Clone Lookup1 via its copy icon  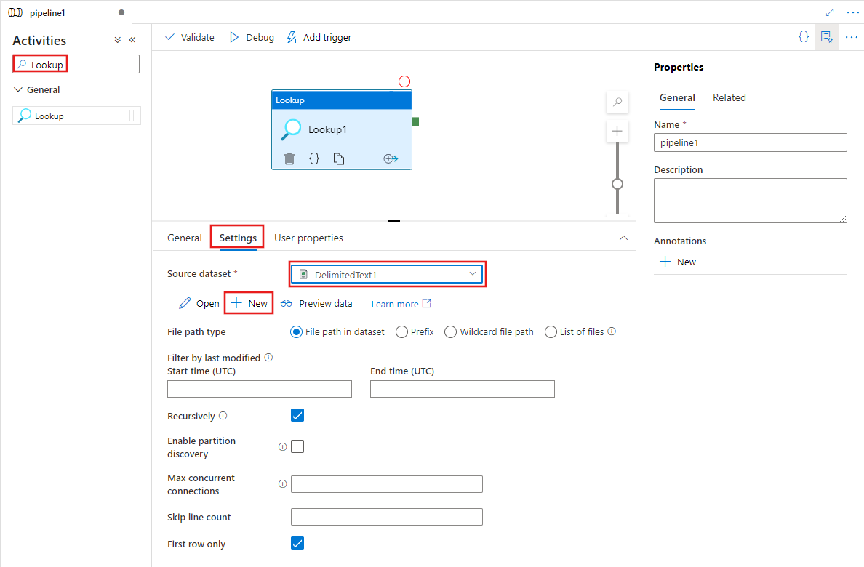tap(339, 158)
